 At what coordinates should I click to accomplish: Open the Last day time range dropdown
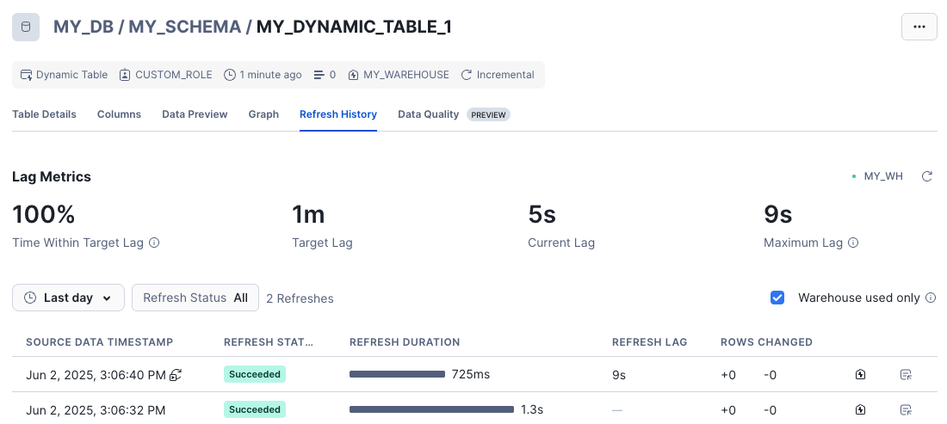pyautogui.click(x=68, y=298)
